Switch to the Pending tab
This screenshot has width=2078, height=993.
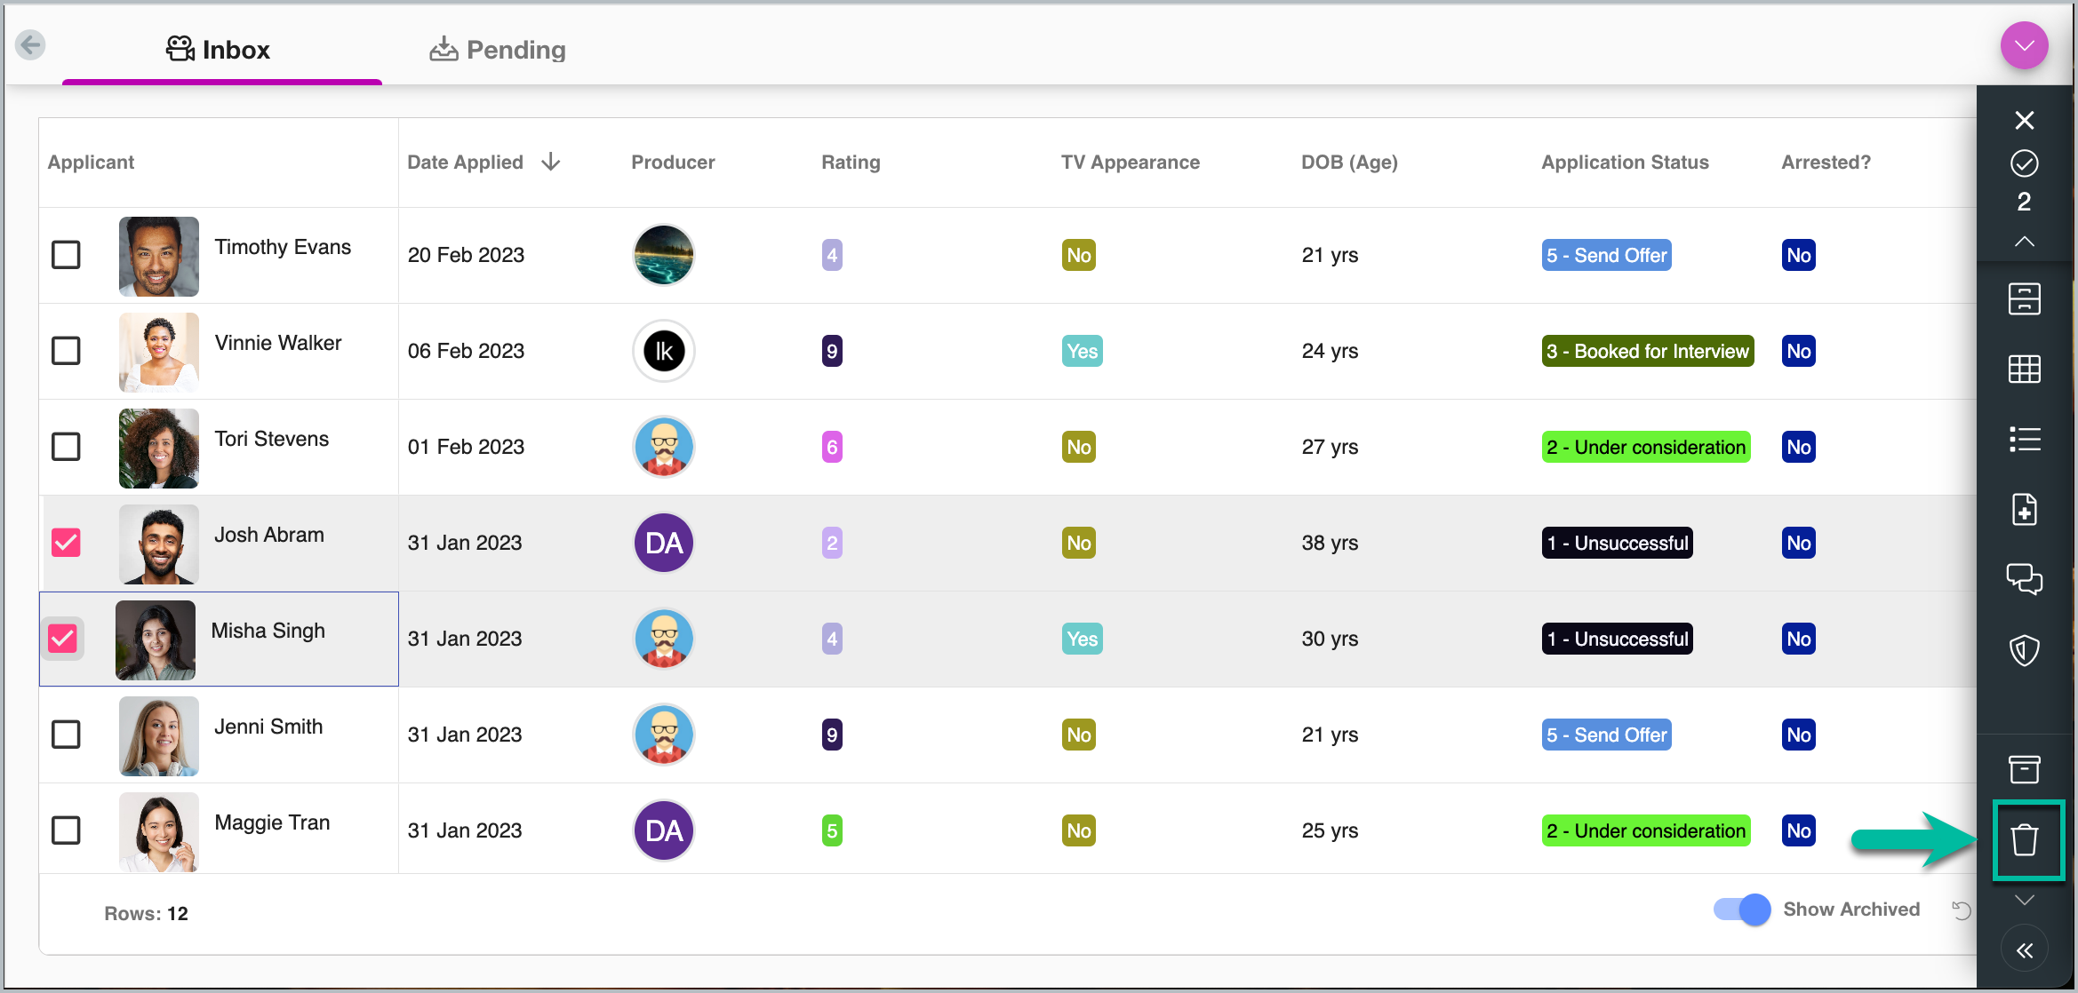click(x=498, y=50)
